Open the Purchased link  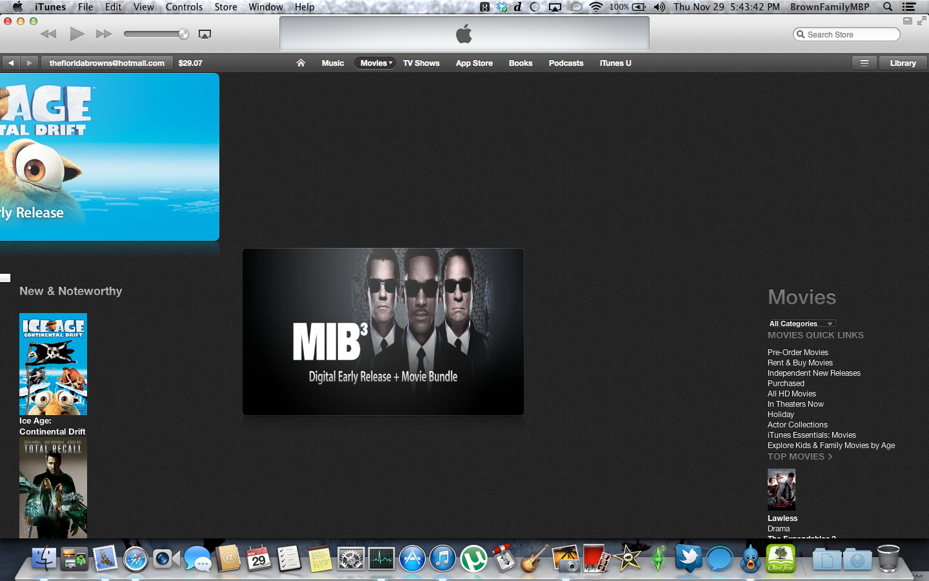[786, 383]
